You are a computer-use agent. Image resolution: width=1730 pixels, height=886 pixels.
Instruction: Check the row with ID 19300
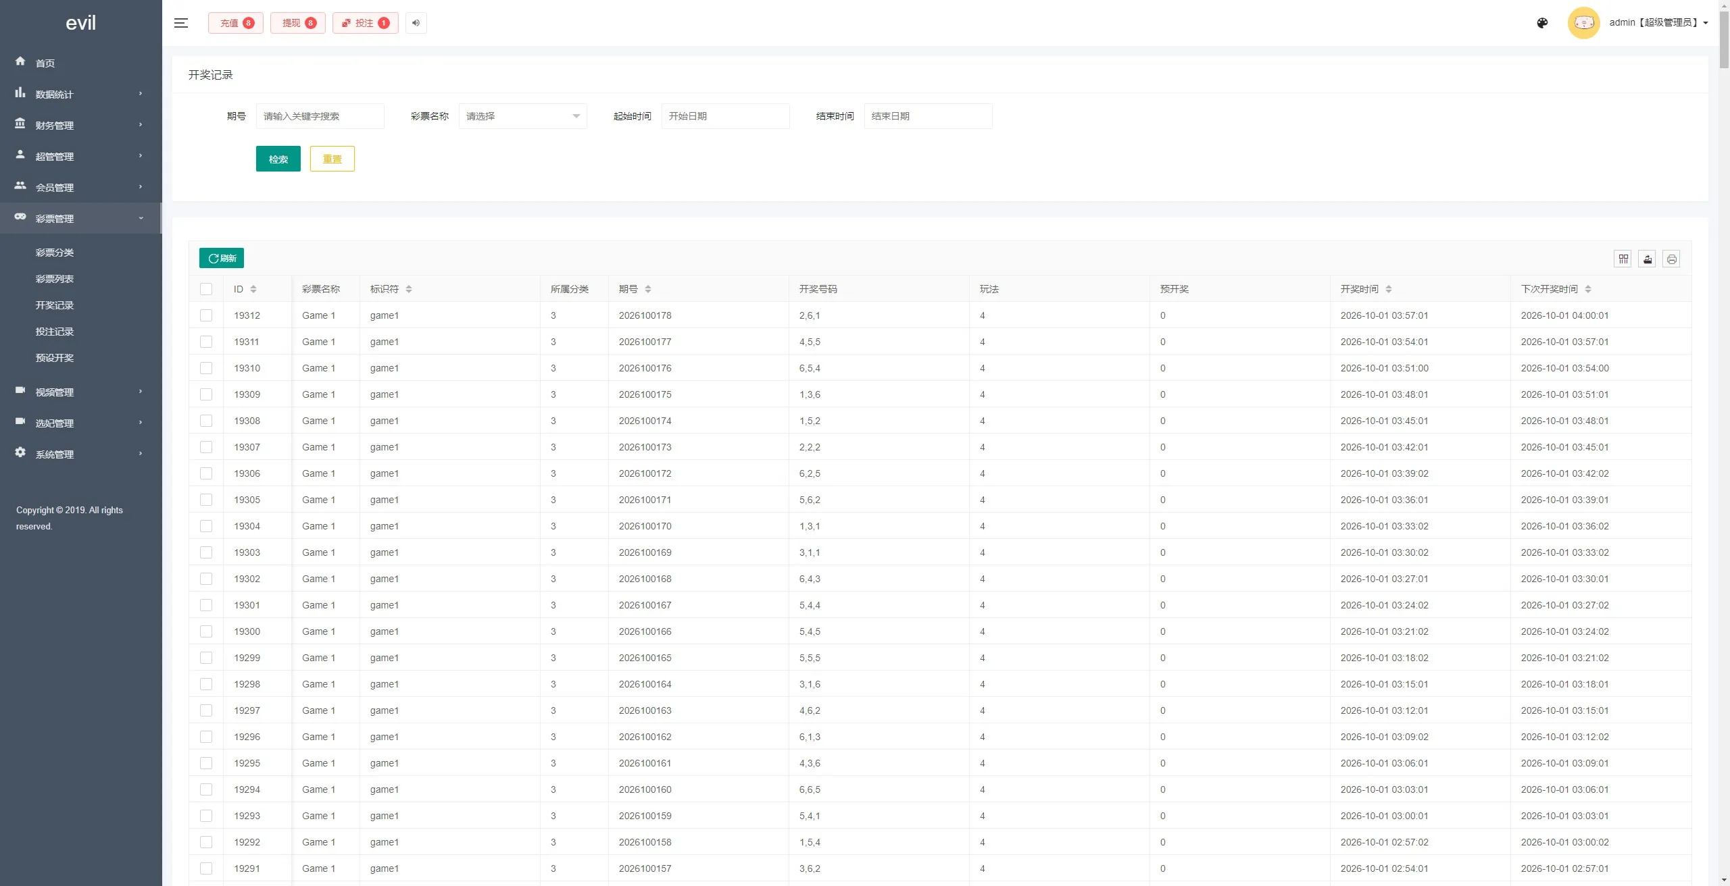(x=206, y=631)
